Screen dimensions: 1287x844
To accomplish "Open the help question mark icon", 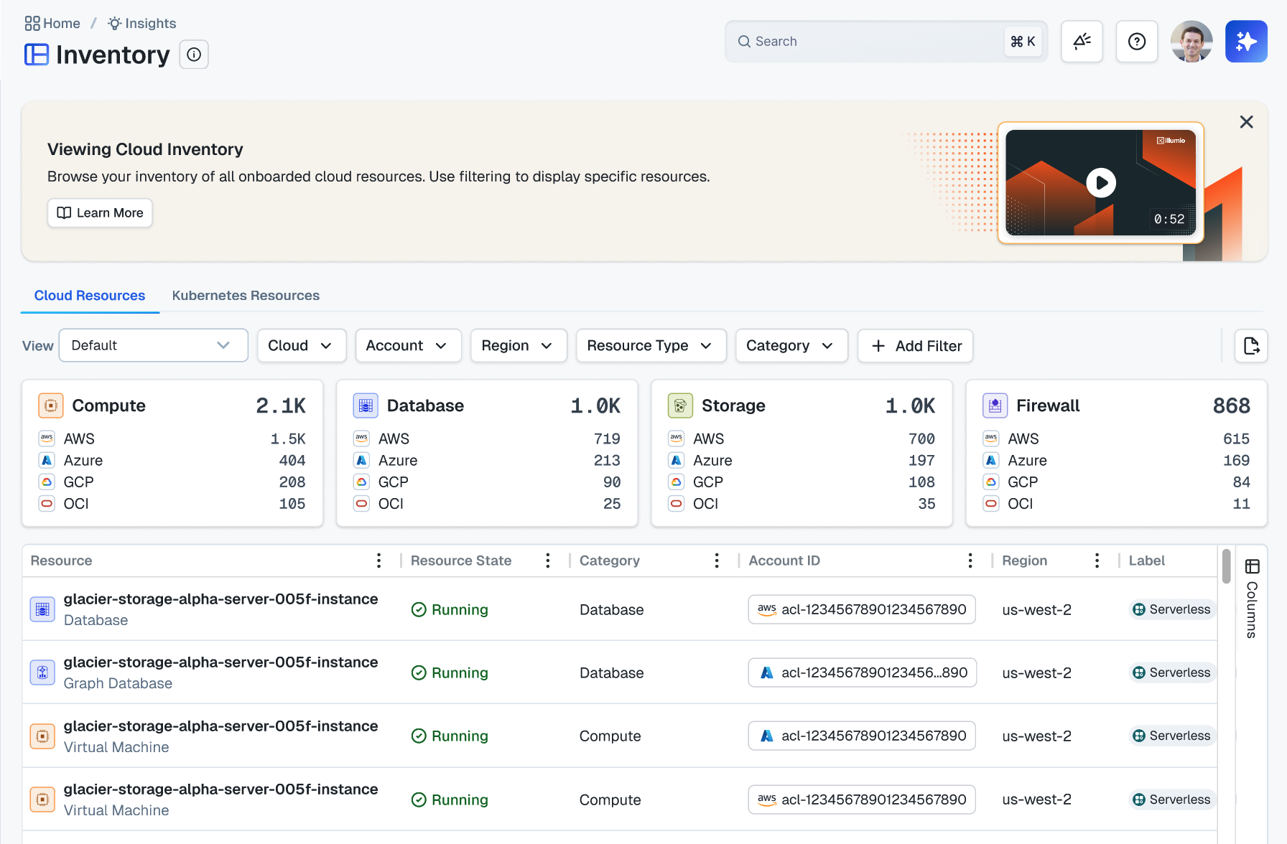I will click(1137, 42).
